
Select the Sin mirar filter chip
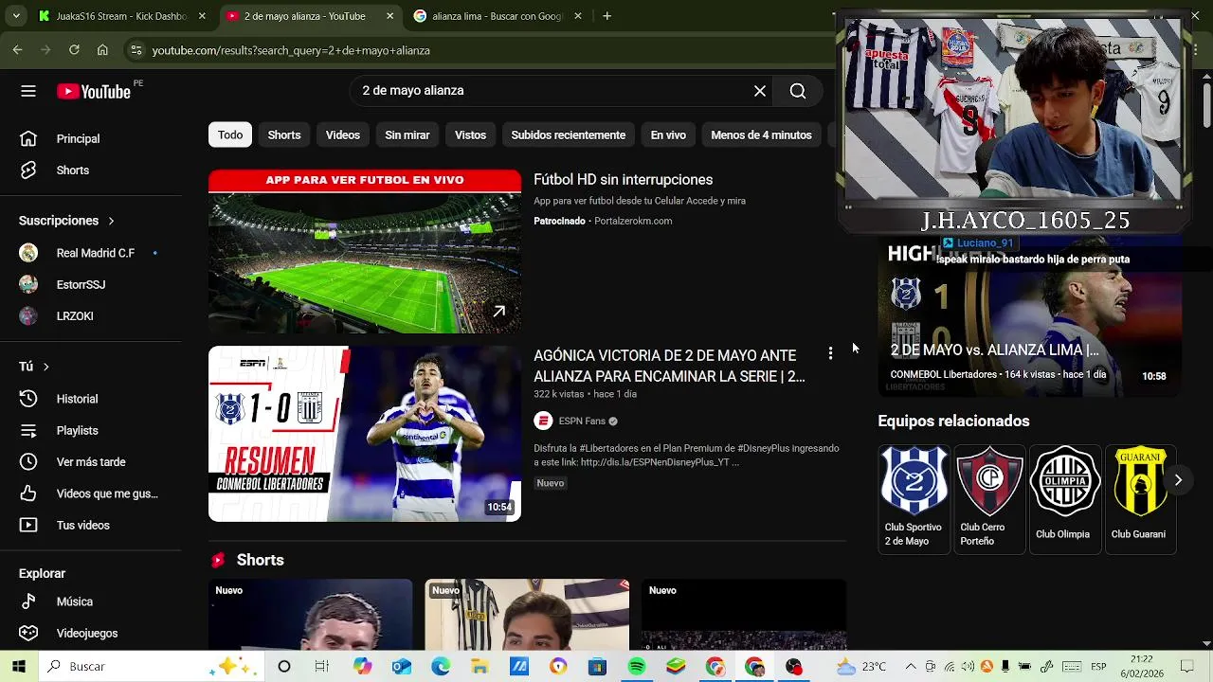pyautogui.click(x=407, y=135)
